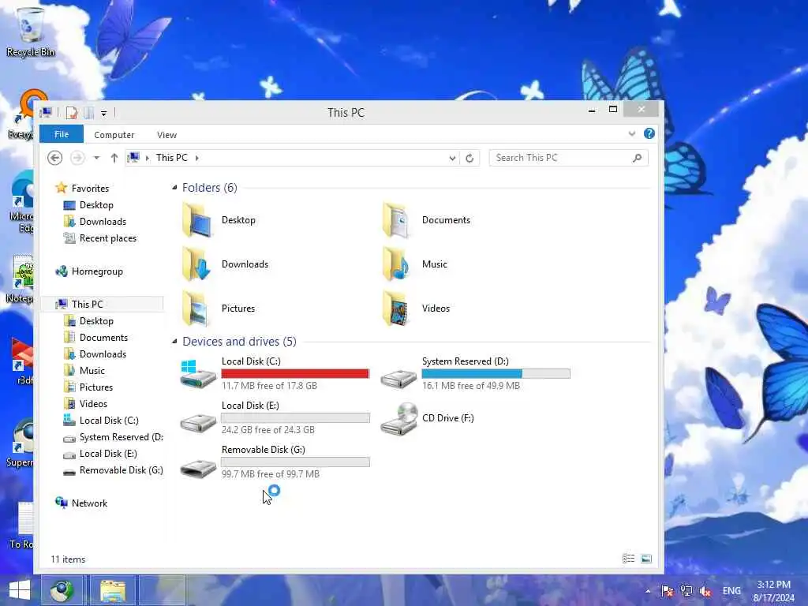The image size is (808, 606).
Task: Open the Videos folder icon
Action: click(397, 309)
